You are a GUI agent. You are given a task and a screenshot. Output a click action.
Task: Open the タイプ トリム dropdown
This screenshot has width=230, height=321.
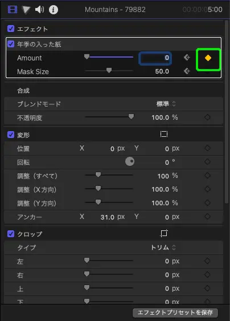163,247
